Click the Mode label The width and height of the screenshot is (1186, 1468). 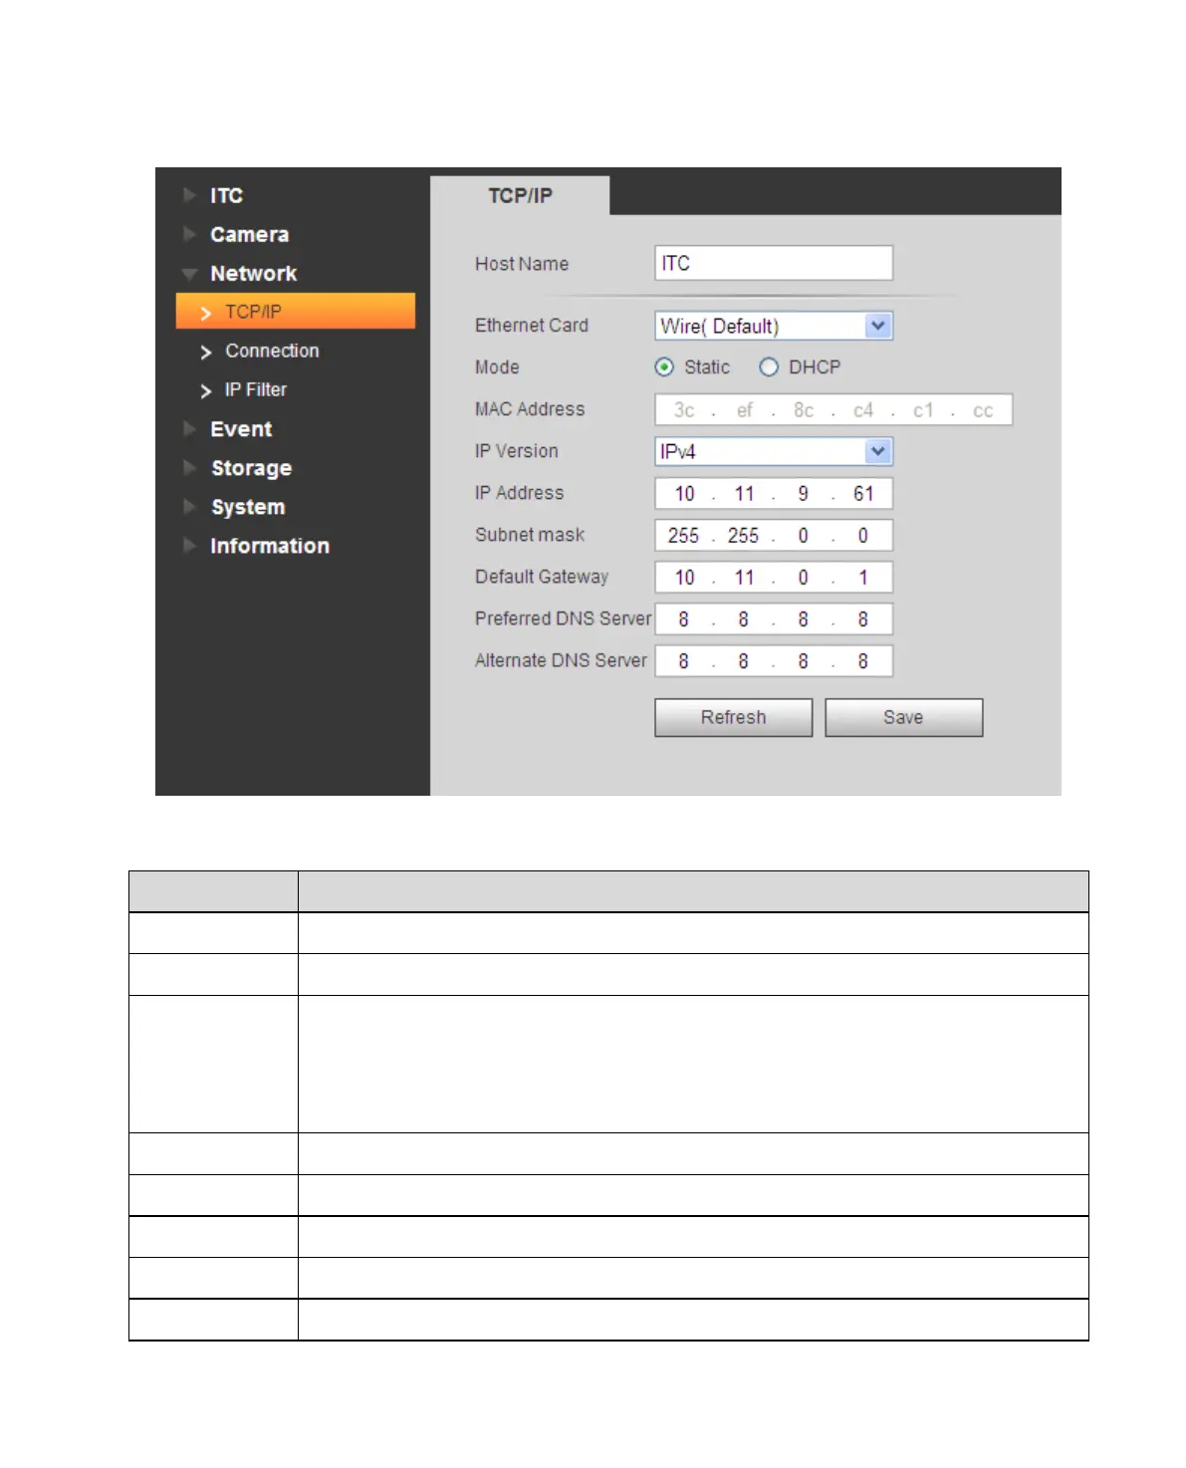click(x=497, y=367)
